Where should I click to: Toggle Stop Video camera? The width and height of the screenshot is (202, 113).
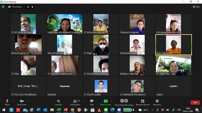pyautogui.click(x=22, y=103)
